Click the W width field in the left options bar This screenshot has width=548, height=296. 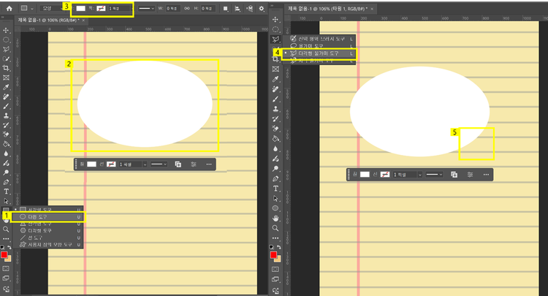(172, 8)
